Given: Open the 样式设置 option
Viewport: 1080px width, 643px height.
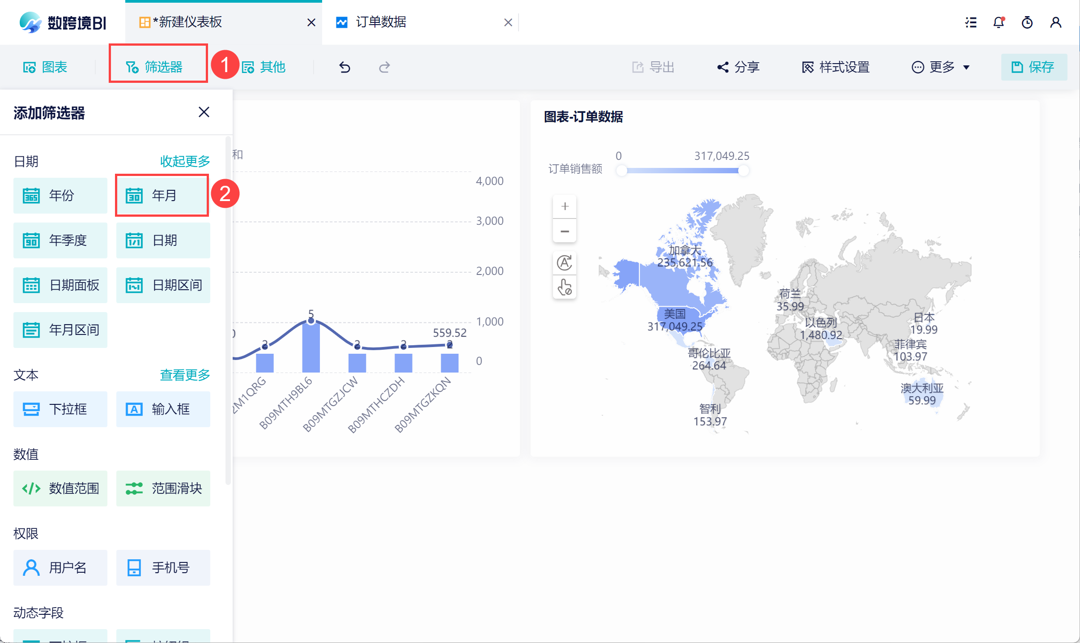Looking at the screenshot, I should [x=835, y=67].
